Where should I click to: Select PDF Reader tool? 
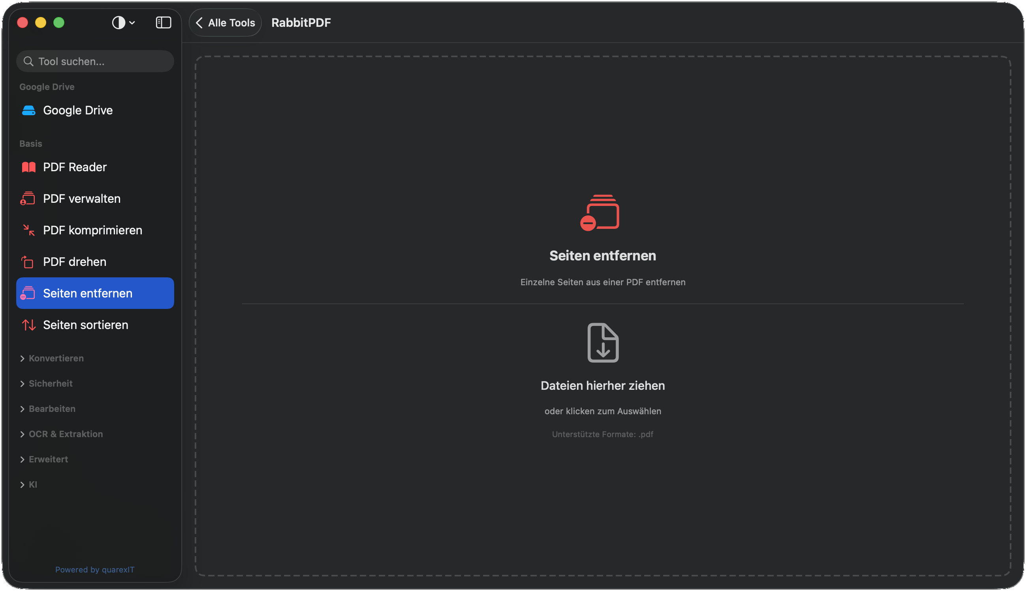tap(95, 167)
